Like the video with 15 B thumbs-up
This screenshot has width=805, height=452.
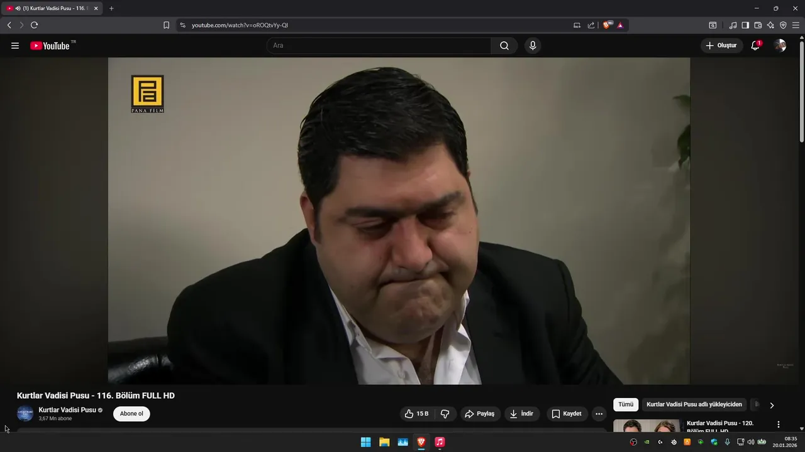coord(417,414)
